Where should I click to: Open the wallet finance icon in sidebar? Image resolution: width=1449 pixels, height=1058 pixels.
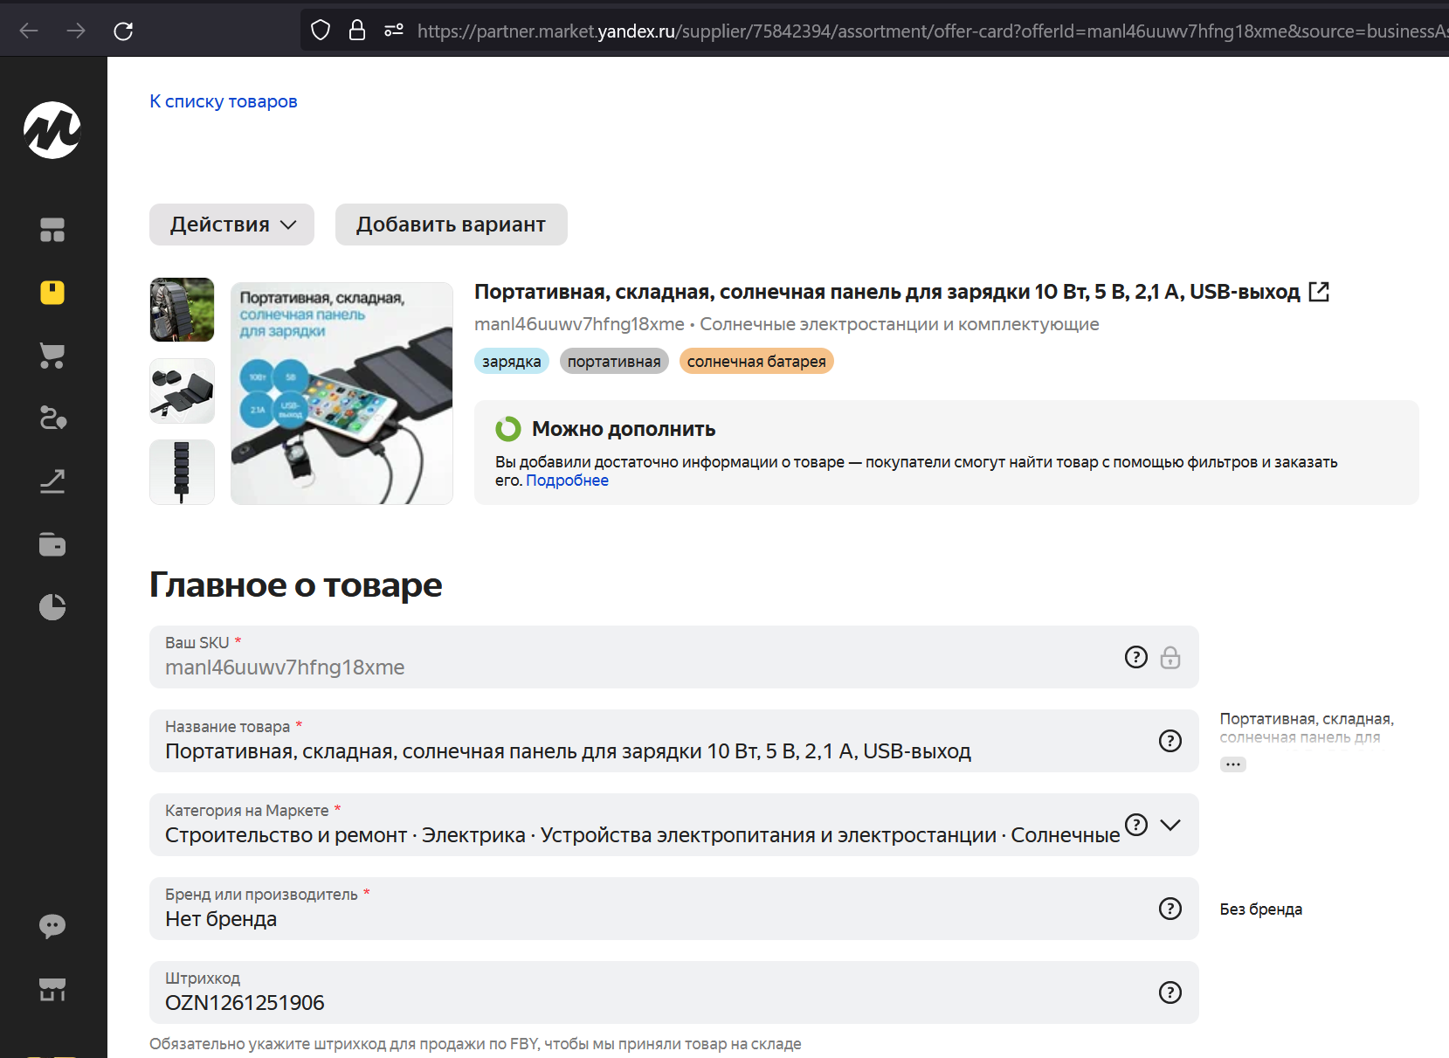pyautogui.click(x=52, y=544)
